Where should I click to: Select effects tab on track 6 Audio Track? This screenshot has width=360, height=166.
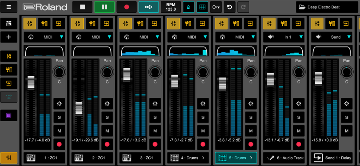(284, 24)
